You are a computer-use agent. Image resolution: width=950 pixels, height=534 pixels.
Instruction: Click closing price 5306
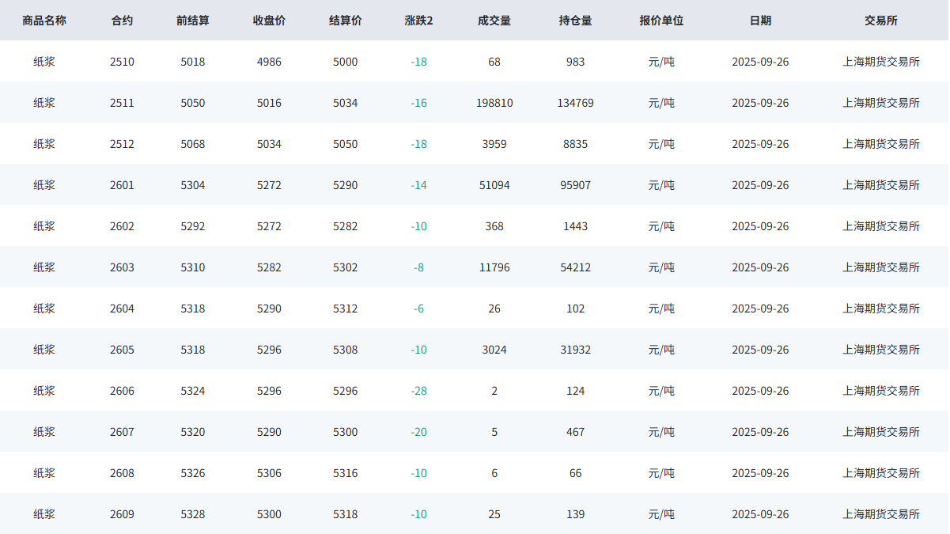[x=269, y=473]
